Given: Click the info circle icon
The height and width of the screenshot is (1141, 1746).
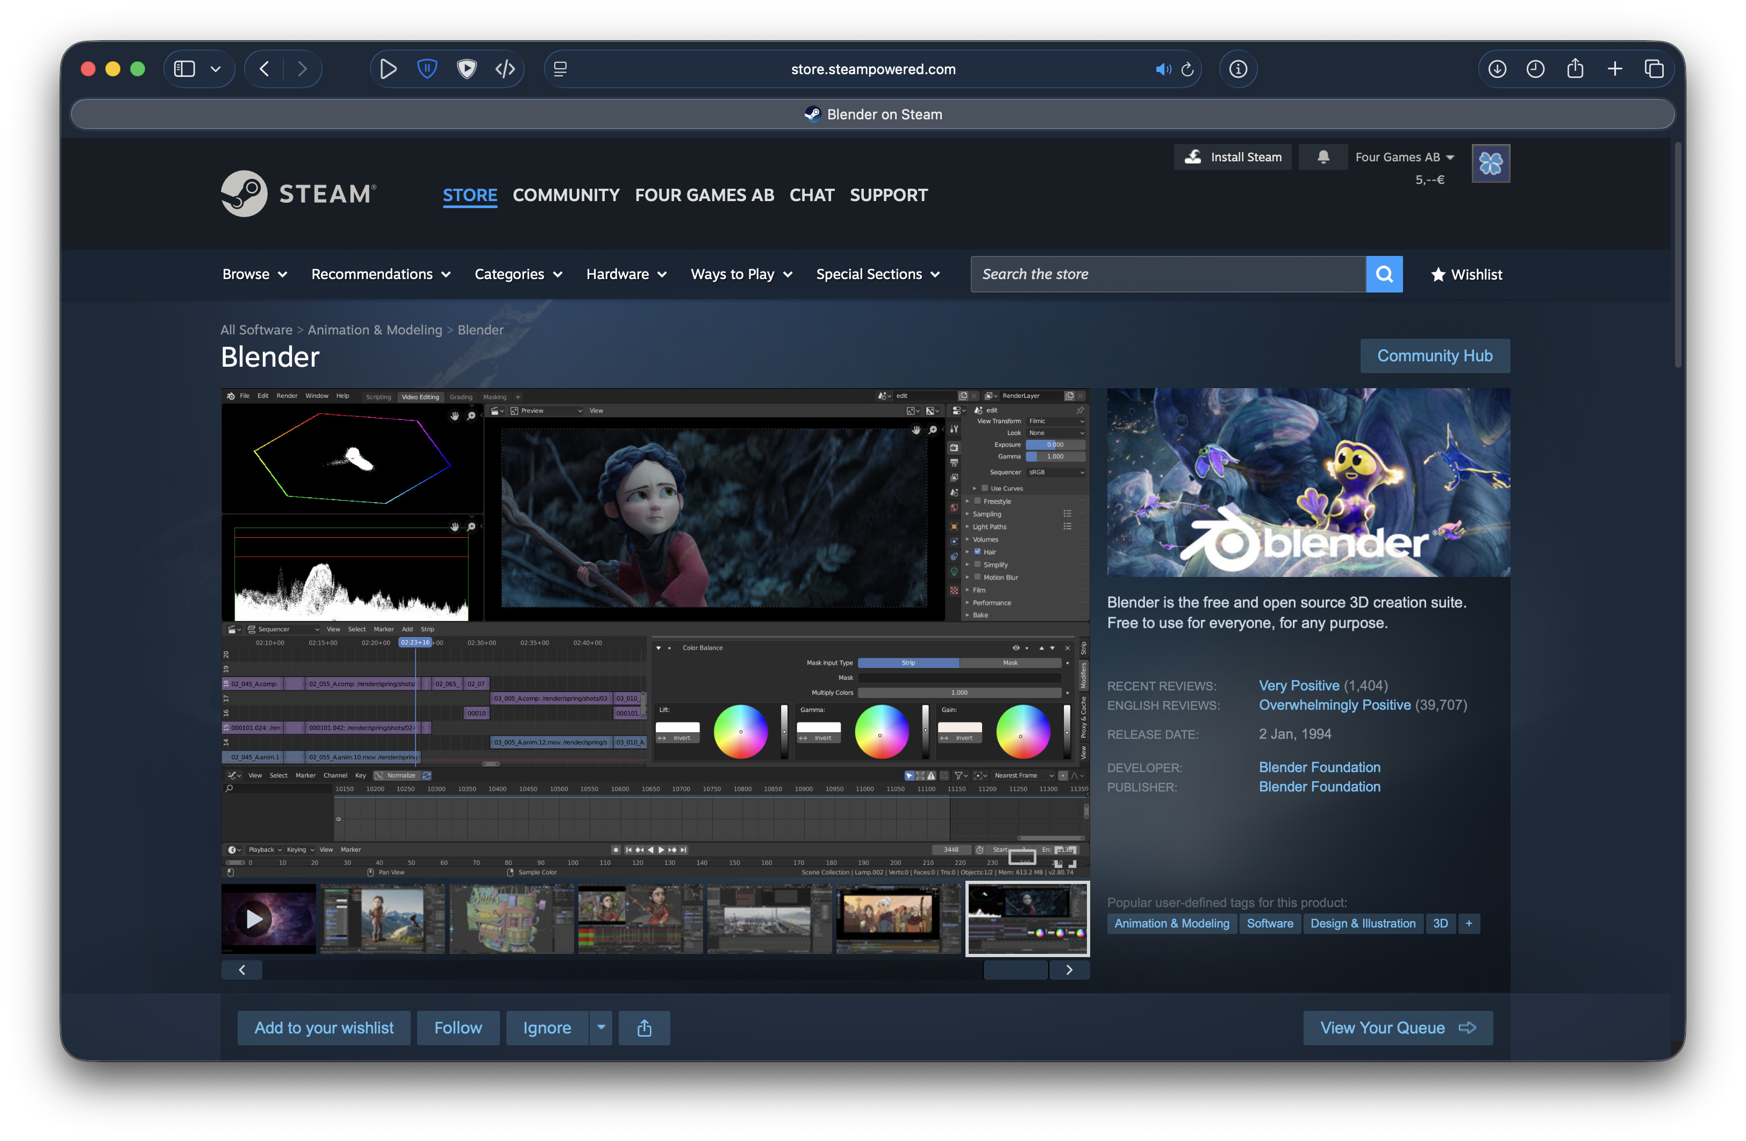Looking at the screenshot, I should point(1239,69).
